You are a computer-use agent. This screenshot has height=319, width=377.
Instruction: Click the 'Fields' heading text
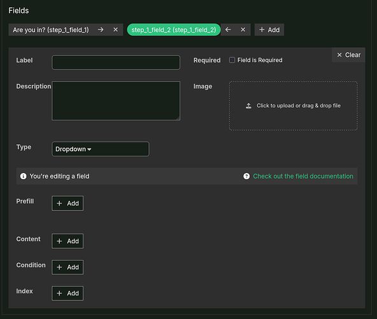coord(18,11)
